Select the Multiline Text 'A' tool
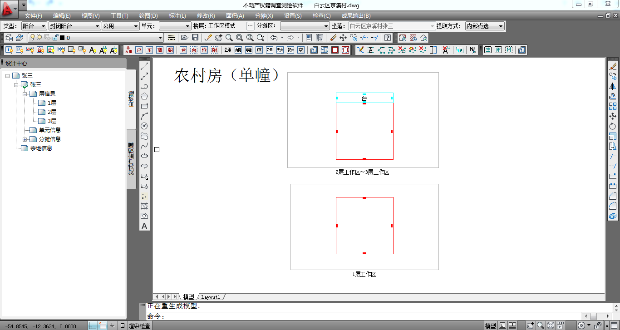Viewport: 620px width, 330px height. point(144,226)
